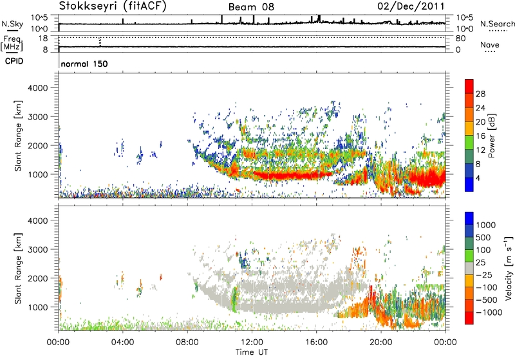The image size is (515, 356).
Task: Click the velocity colorbar value '-1000'
Action: 489,312
